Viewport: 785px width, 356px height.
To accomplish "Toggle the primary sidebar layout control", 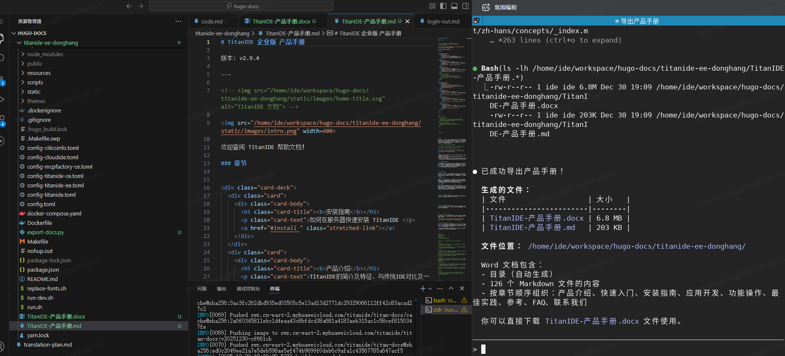I will 443,5.
